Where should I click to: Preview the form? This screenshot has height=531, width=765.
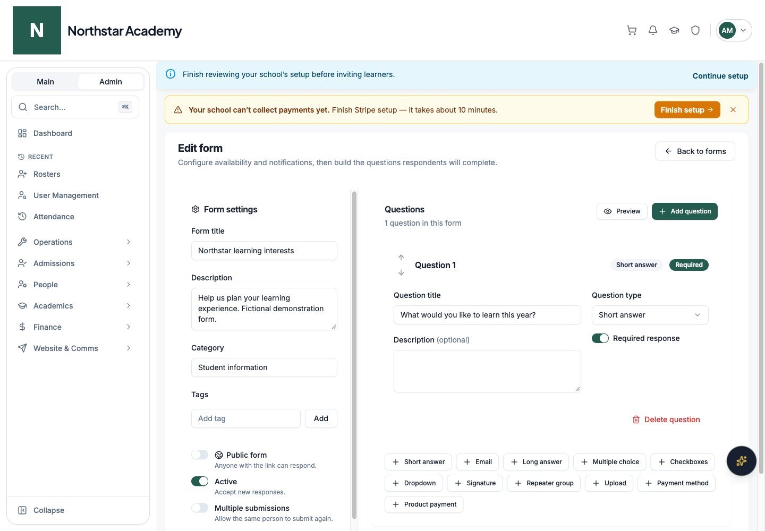[622, 211]
